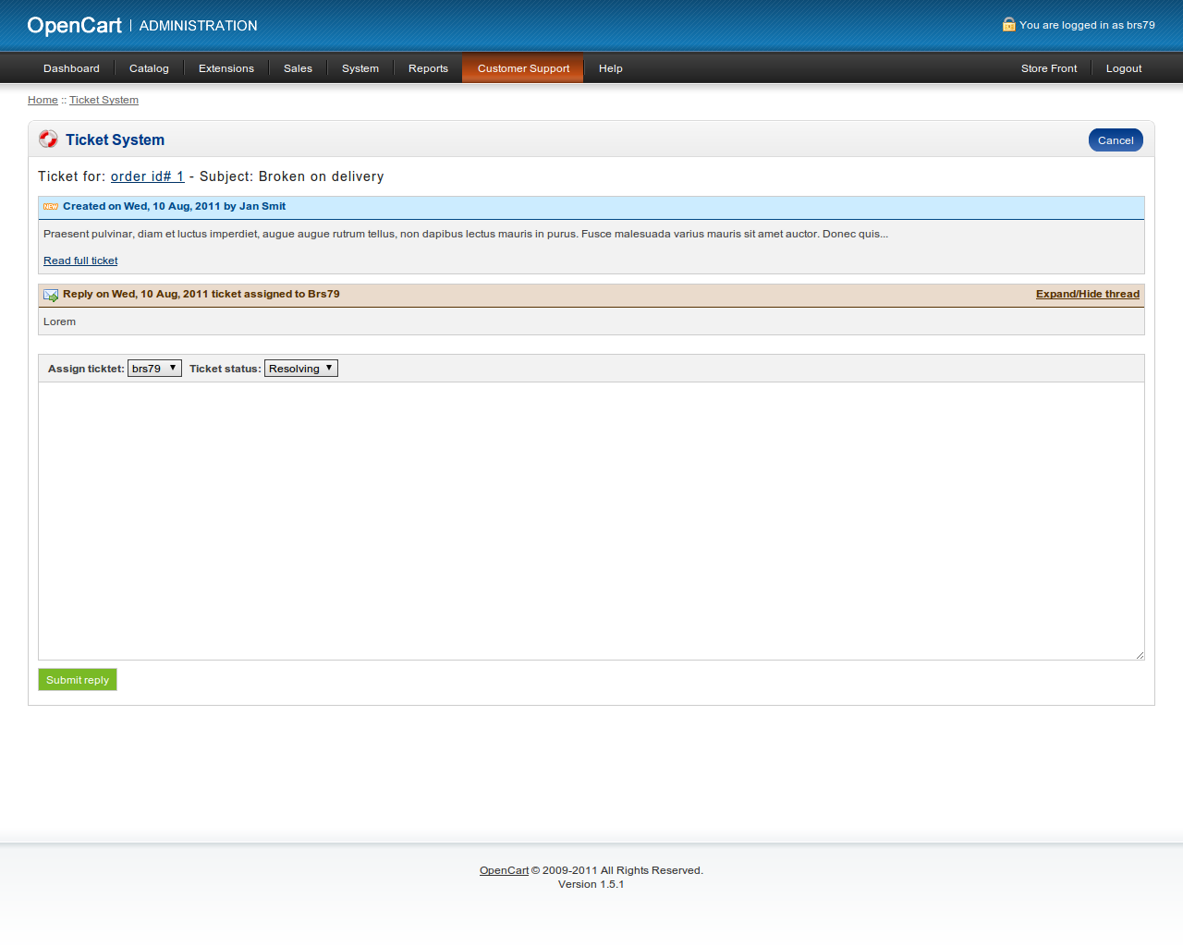1183x946 pixels.
Task: Open the order id# 1 link
Action: click(x=147, y=176)
